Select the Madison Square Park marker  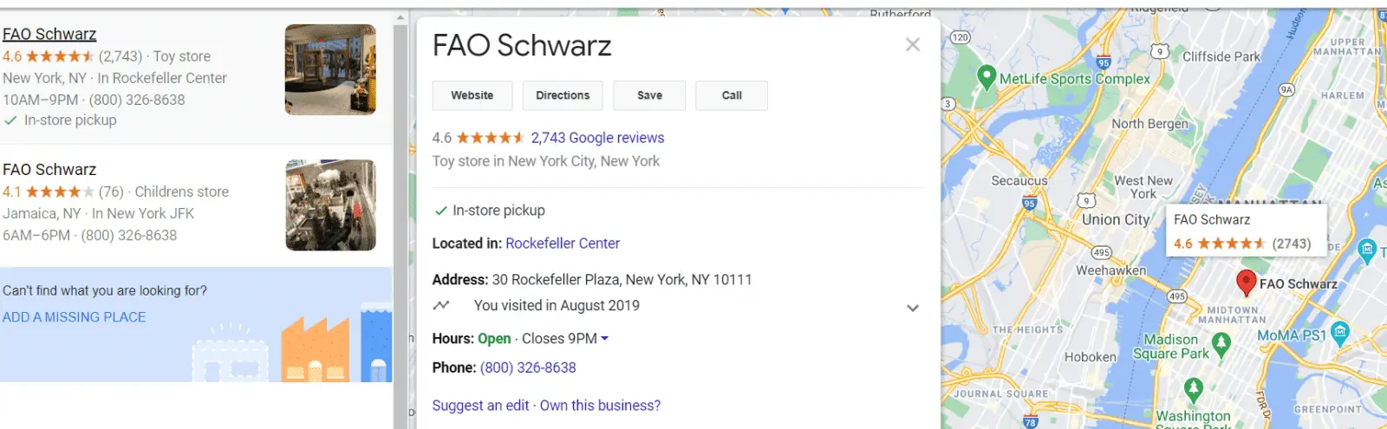coord(1221,344)
